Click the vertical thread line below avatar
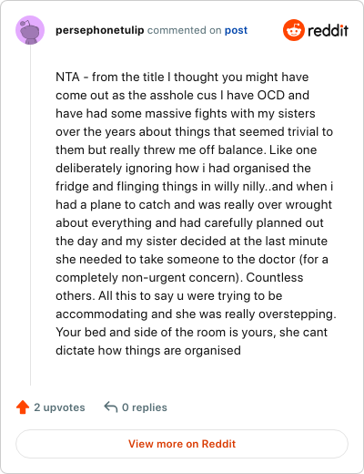364x474 pixels. (x=30, y=215)
